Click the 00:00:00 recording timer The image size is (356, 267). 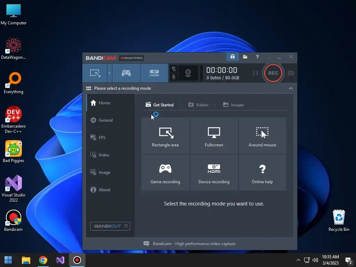222,70
